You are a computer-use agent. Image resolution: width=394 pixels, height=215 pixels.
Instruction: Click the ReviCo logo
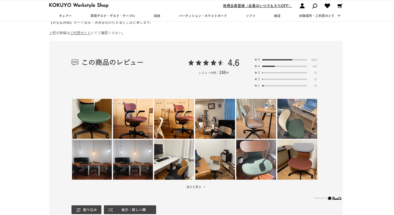click(x=335, y=198)
